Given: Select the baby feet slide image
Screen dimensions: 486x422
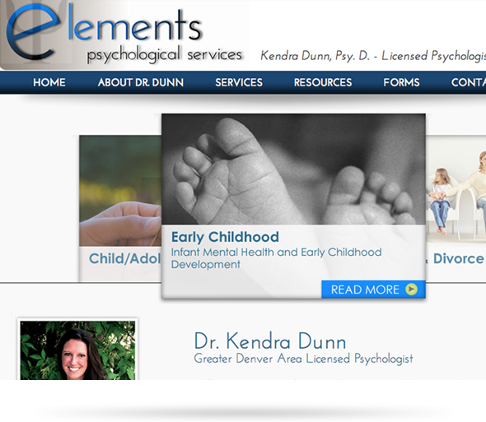Looking at the screenshot, I should [x=293, y=169].
